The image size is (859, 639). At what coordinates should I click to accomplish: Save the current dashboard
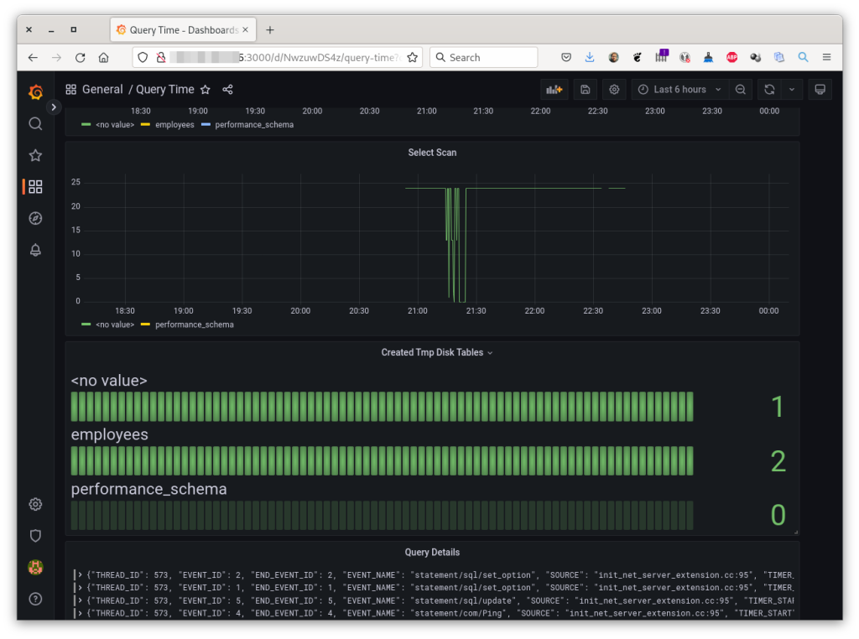[x=585, y=89]
